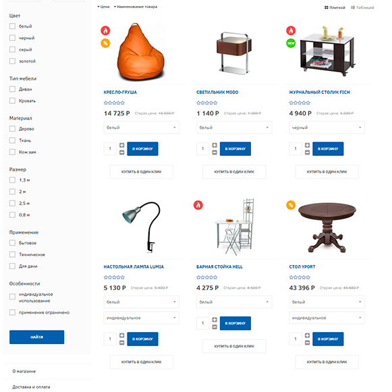Expand the черный color dropdown on Журнальный столик
Image resolution: width=392 pixels, height=392 pixels.
coord(327,128)
